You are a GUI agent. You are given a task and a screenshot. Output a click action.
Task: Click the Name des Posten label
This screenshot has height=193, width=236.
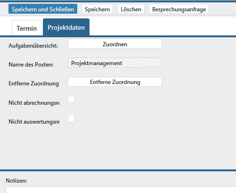coord(31,65)
